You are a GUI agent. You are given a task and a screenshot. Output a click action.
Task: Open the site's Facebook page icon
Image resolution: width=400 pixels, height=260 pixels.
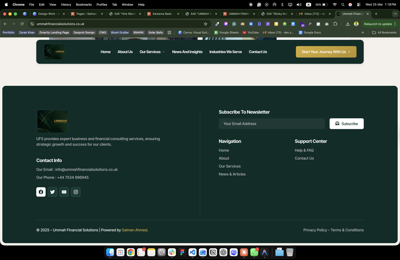pos(41,192)
